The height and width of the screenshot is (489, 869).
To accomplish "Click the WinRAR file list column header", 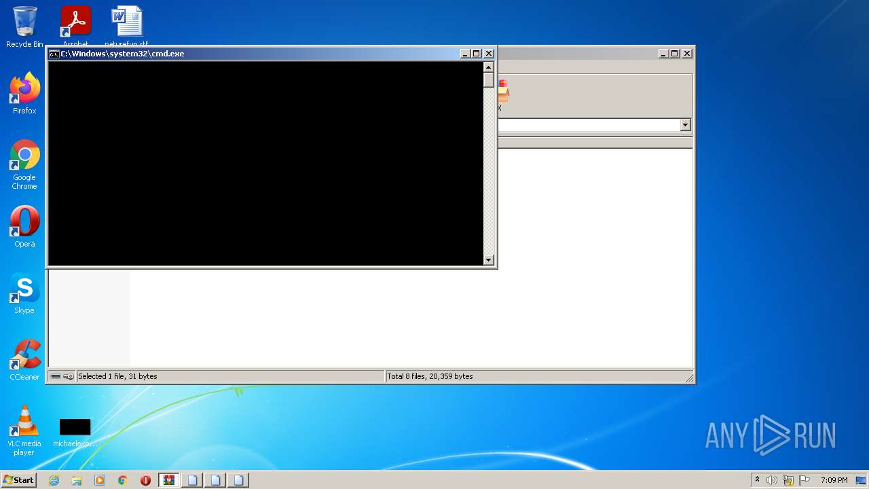I will [x=595, y=143].
